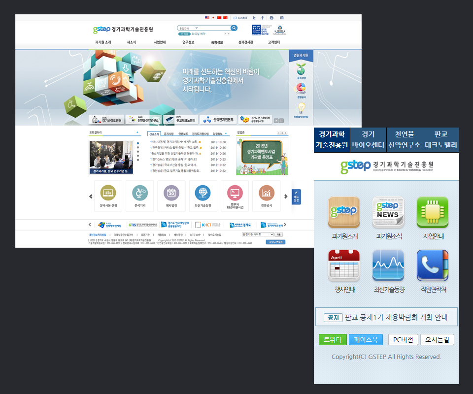Open the 고객센터 menu
The width and height of the screenshot is (473, 394).
pyautogui.click(x=274, y=42)
